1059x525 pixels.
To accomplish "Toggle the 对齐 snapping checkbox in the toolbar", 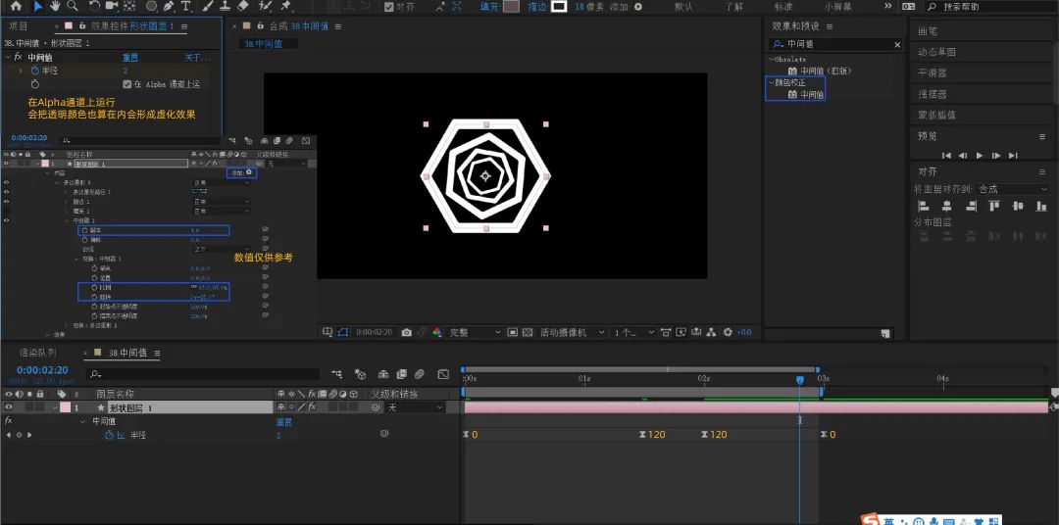I will point(389,7).
